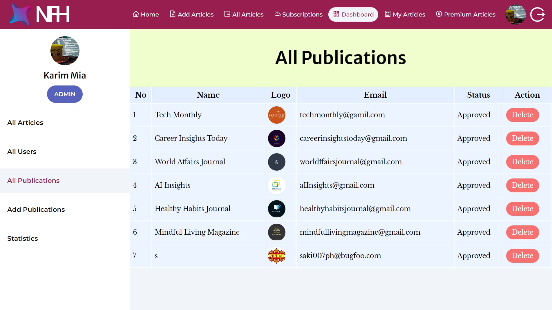
Task: Click Karim Mia's sidebar profile picture
Action: [x=65, y=51]
